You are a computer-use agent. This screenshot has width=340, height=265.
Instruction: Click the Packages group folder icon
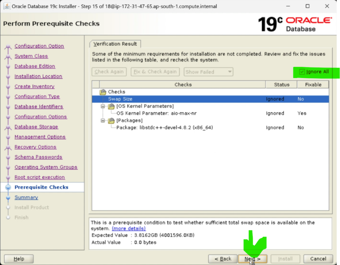(x=111, y=120)
